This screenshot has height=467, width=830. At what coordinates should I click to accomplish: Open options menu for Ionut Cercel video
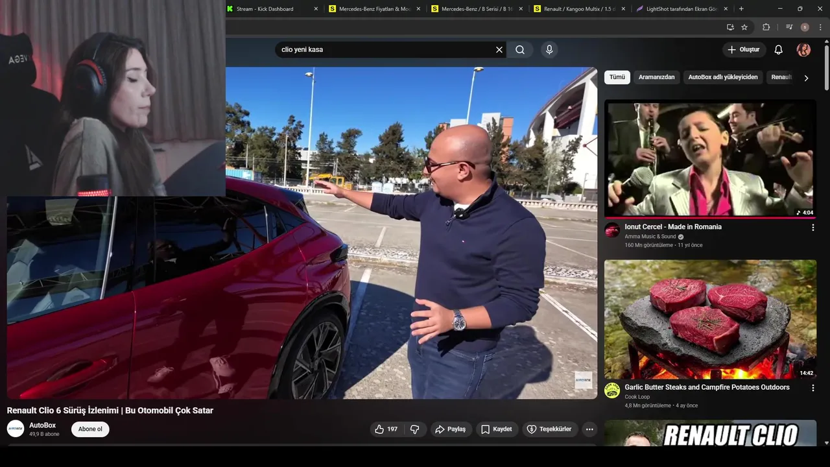(x=812, y=228)
